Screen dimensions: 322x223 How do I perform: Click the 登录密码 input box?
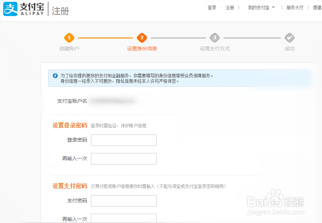pyautogui.click(x=123, y=140)
